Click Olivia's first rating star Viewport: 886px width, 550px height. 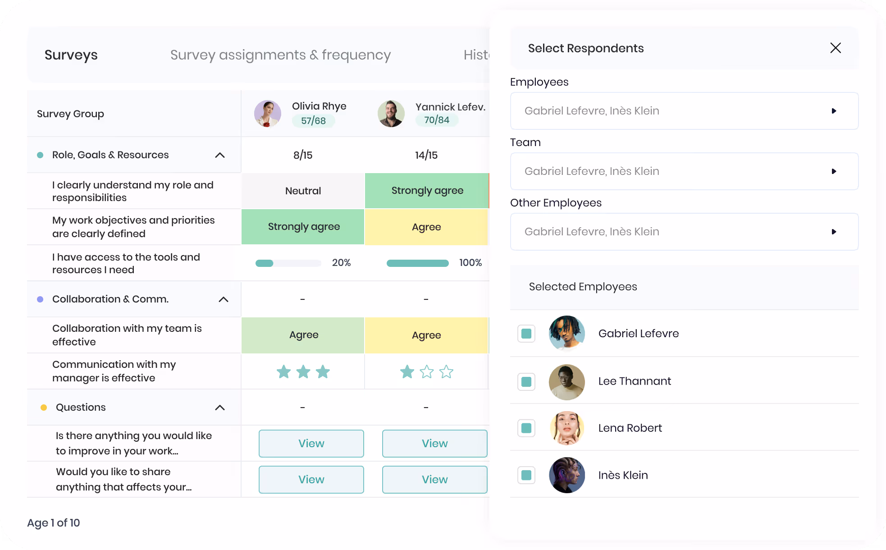pyautogui.click(x=283, y=372)
